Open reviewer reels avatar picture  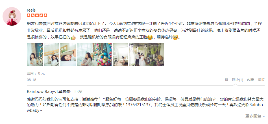point(12,16)
